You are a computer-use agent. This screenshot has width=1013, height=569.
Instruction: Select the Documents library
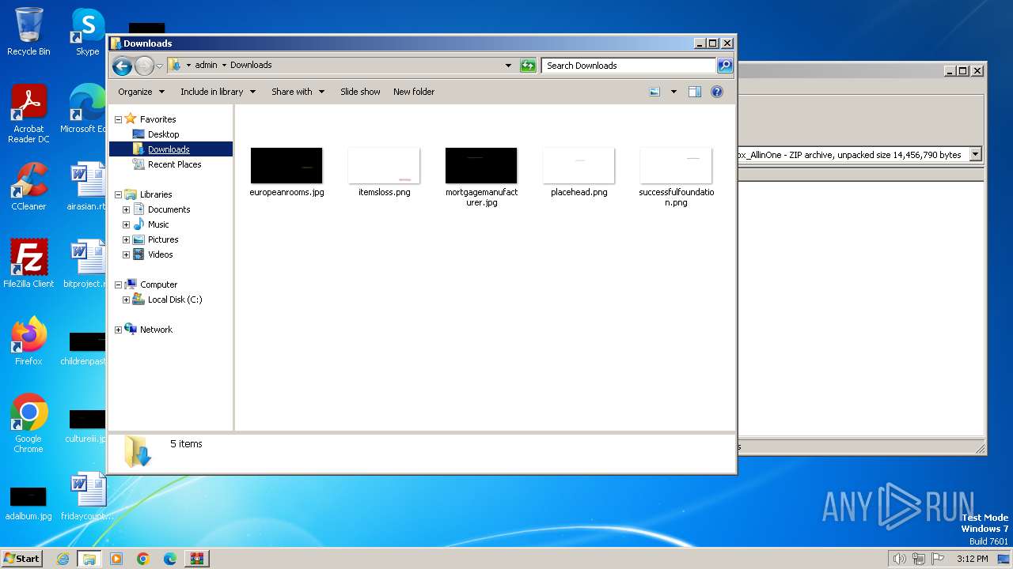click(x=169, y=209)
